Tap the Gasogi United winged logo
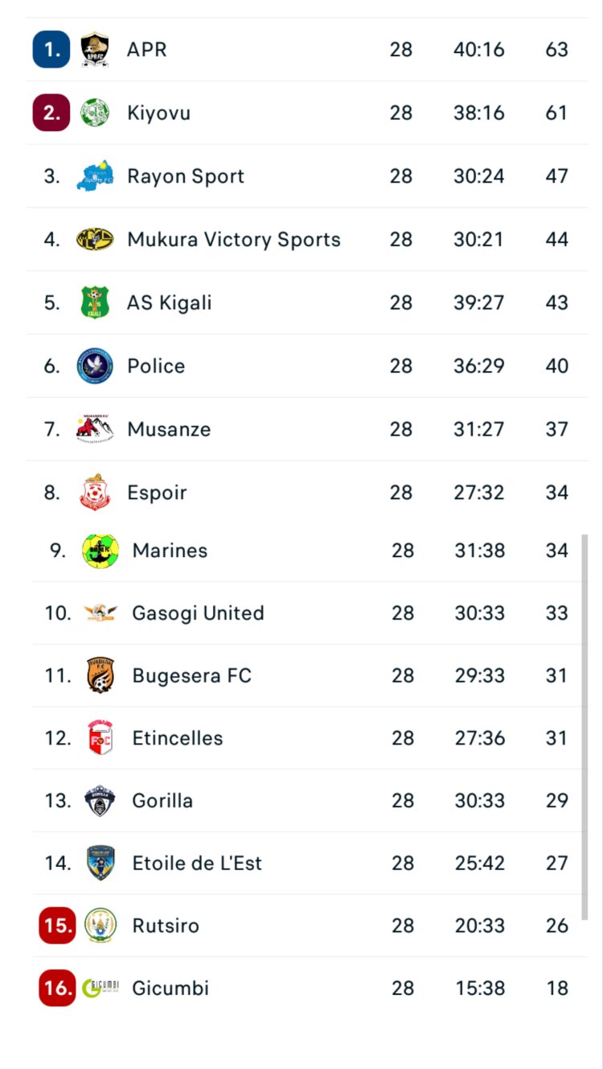 coord(100,613)
